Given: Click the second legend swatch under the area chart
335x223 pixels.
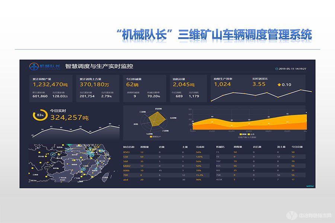Looking at the screenshot, I should coord(249,134).
